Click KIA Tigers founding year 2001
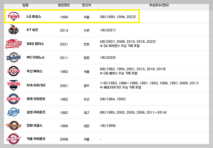Image resolution: width=213 pixels, height=148 pixels. coord(64,86)
